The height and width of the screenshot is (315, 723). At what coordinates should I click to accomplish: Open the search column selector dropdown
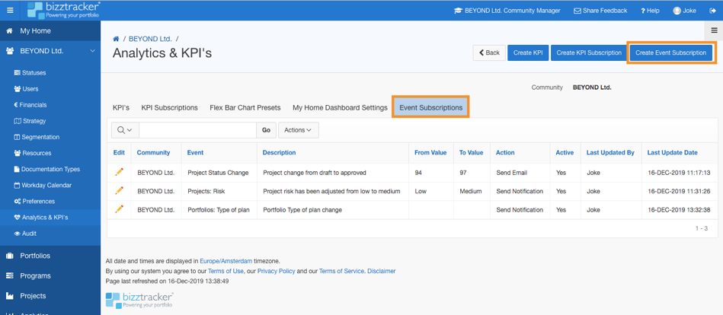tap(125, 130)
